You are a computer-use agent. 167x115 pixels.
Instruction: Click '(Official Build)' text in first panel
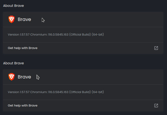(x=80, y=34)
